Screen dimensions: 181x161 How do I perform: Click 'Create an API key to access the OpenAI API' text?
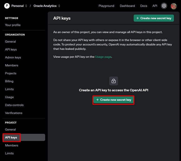114,90
